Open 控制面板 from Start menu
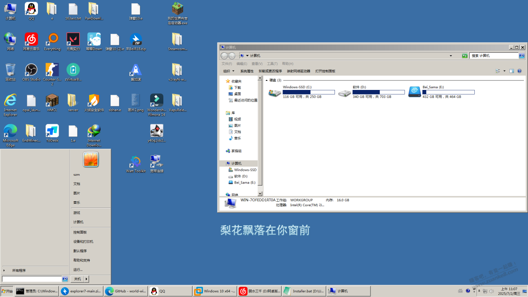 (x=80, y=232)
